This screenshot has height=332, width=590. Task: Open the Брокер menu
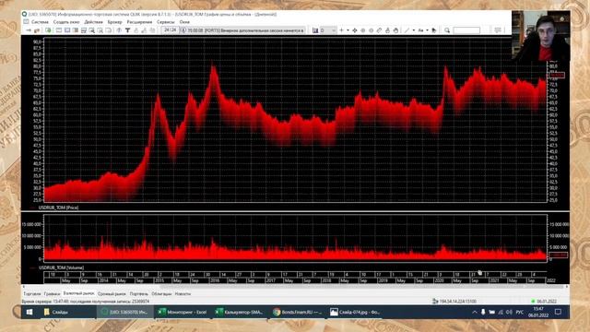point(114,22)
